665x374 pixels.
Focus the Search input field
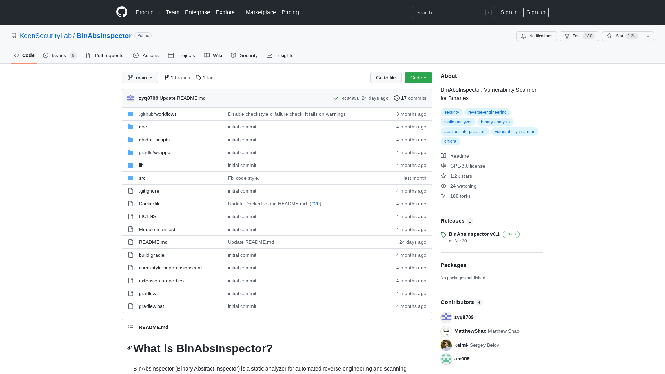pyautogui.click(x=453, y=12)
